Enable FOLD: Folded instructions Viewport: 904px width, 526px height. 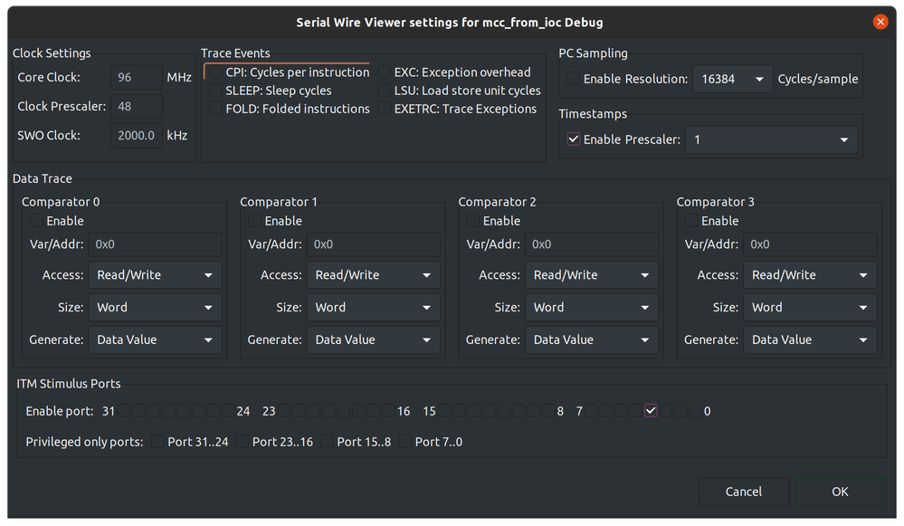(x=215, y=109)
